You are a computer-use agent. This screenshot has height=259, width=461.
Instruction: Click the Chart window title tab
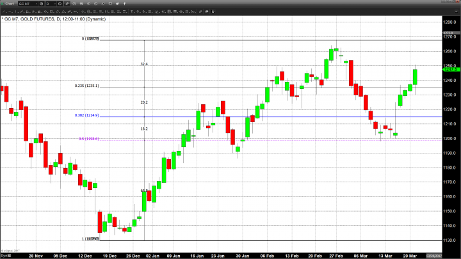8,4
